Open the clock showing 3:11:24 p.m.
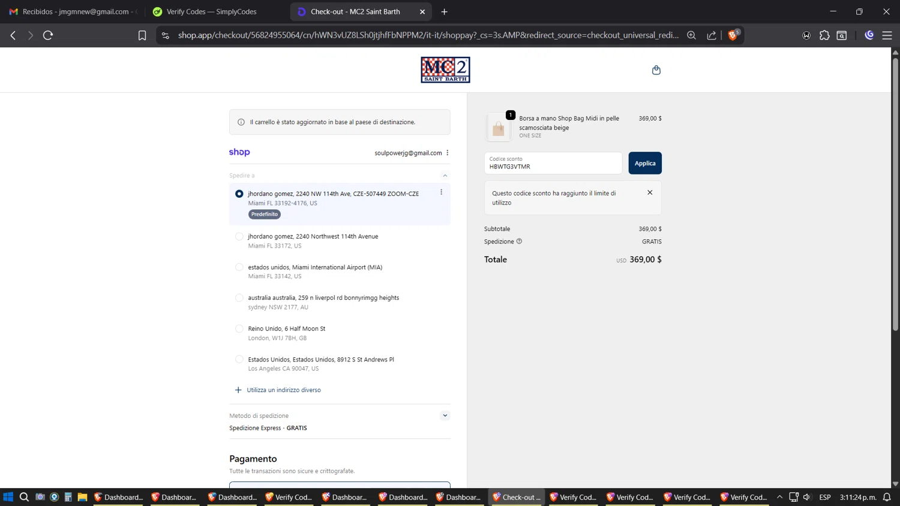This screenshot has height=506, width=900. click(858, 497)
